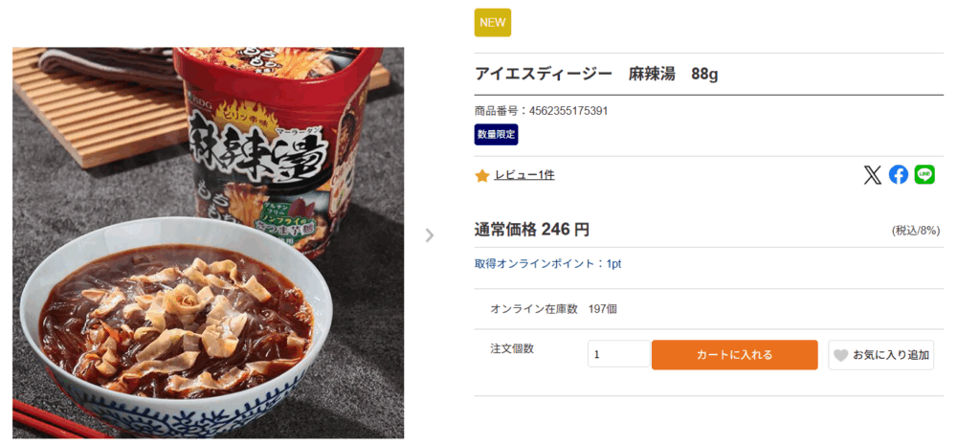Click the yellow NEW badge
The image size is (980, 445).
tap(493, 22)
